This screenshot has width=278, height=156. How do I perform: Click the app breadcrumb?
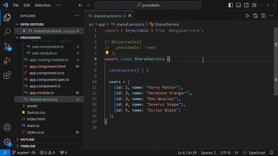(102, 24)
